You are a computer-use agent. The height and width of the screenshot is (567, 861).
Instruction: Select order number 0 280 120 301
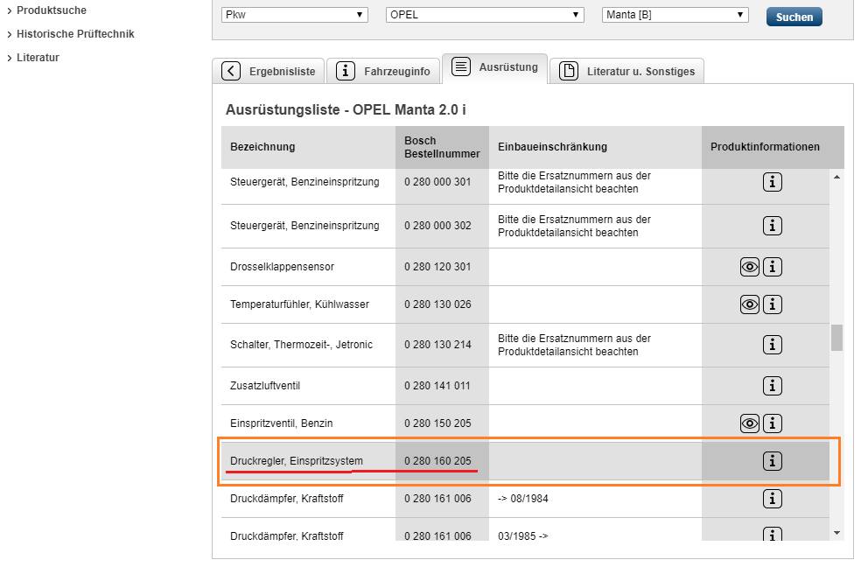[x=437, y=267]
